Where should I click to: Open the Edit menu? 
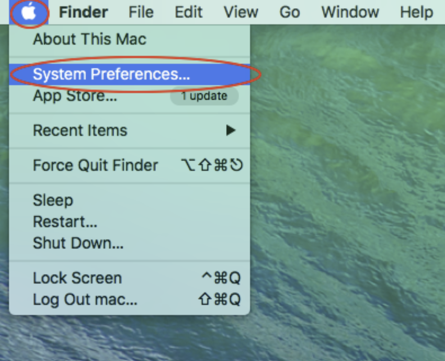[x=188, y=12]
